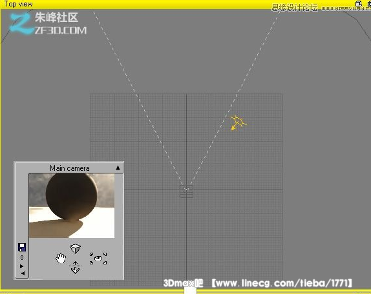Select the camera object at grid center
The image size is (371, 294).
pyautogui.click(x=186, y=191)
